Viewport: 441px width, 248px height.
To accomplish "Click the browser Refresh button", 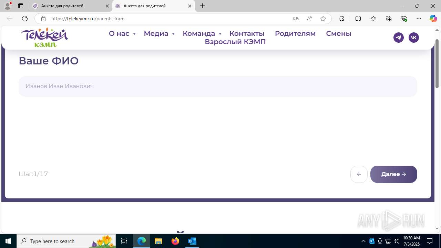I will click(x=24, y=19).
